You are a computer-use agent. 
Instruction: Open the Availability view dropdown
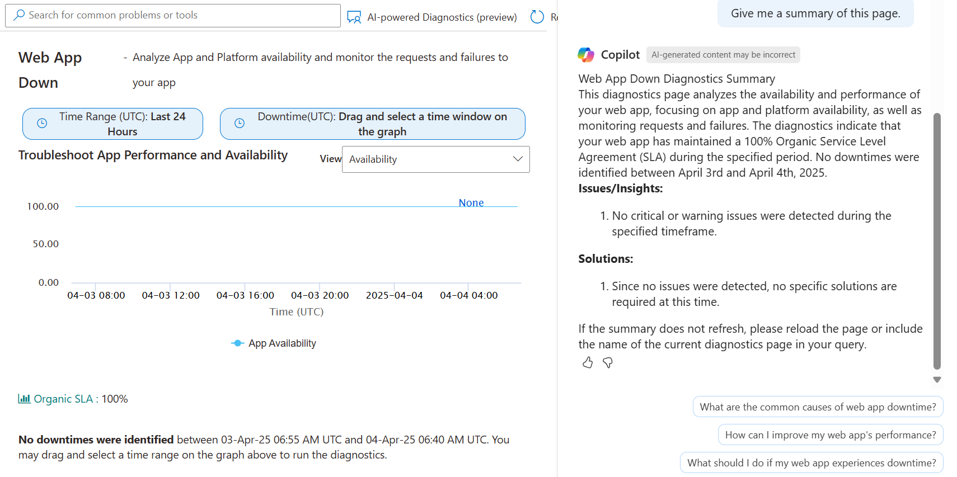pos(435,159)
